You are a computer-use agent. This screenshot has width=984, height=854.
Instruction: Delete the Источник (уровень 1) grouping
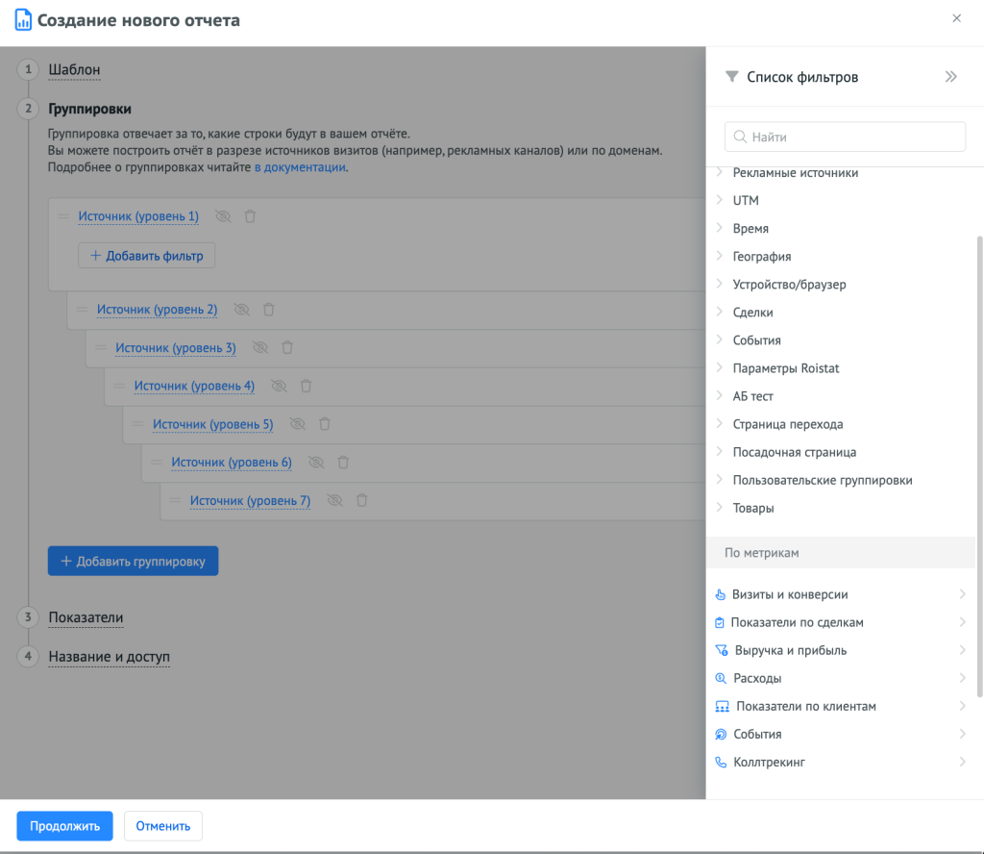pyautogui.click(x=250, y=216)
